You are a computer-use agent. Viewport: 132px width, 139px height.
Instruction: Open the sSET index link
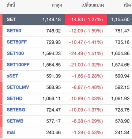tap(12, 76)
